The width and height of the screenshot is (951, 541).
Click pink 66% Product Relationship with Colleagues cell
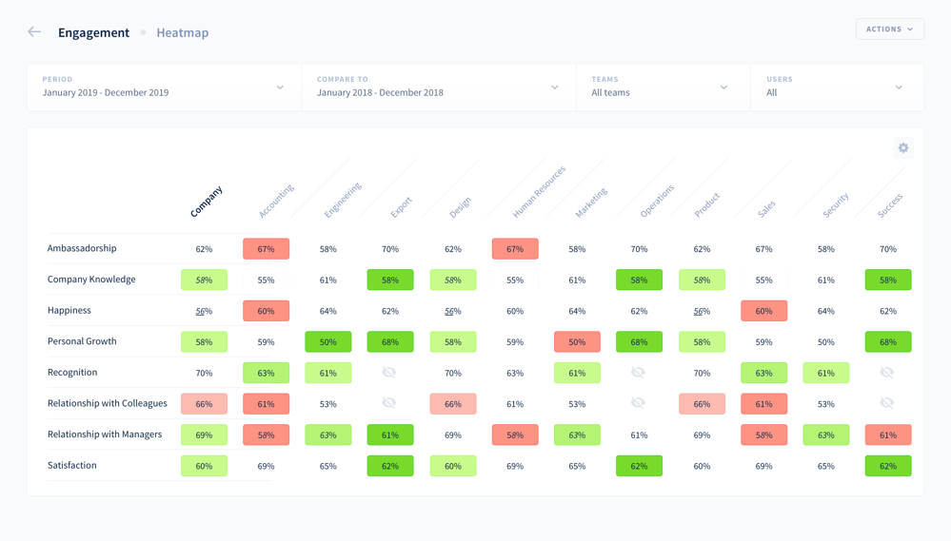click(702, 404)
